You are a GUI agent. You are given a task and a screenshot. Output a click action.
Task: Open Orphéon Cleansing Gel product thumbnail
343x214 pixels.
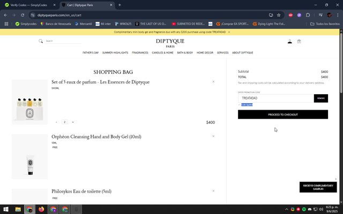[x=29, y=157]
